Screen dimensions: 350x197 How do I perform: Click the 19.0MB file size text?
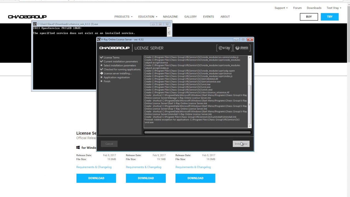pyautogui.click(x=211, y=159)
